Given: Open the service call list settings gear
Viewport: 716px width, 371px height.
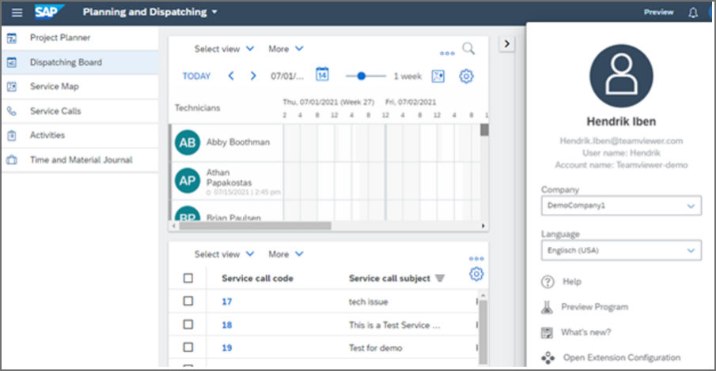Looking at the screenshot, I should point(475,274).
